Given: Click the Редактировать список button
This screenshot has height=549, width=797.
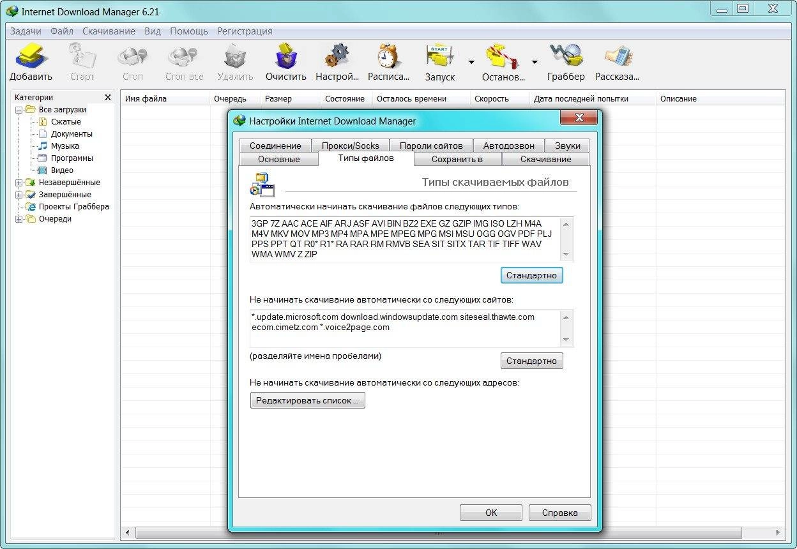Looking at the screenshot, I should click(x=308, y=400).
